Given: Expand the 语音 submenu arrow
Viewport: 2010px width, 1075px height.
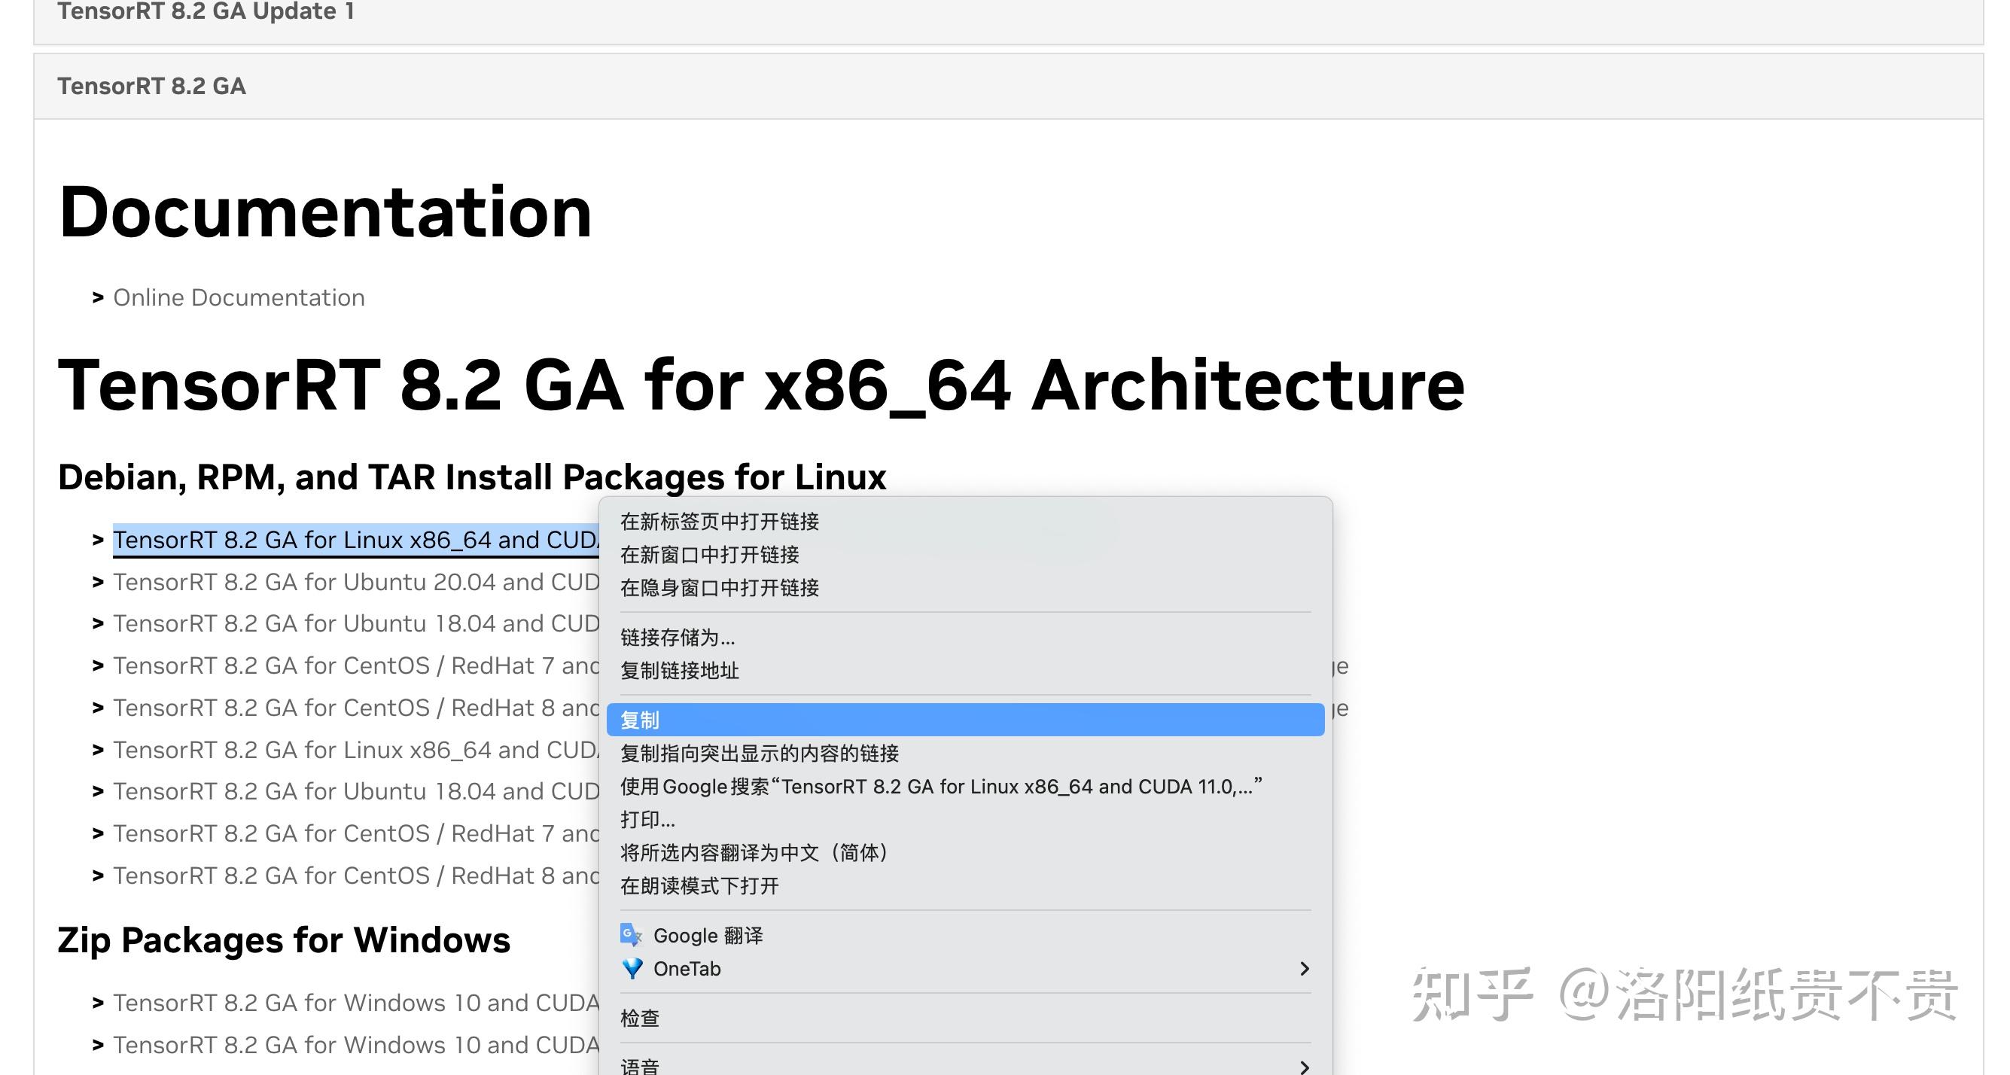Looking at the screenshot, I should click(x=1304, y=1067).
